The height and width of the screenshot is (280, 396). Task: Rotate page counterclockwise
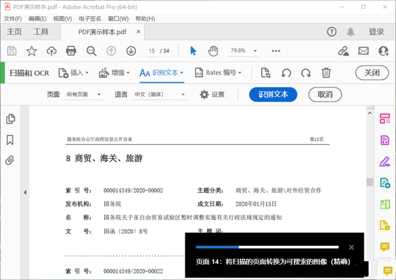286,73
